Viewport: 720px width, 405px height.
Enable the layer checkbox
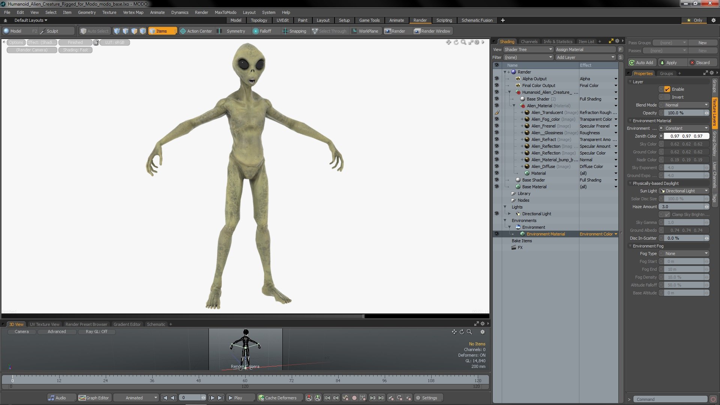(667, 89)
